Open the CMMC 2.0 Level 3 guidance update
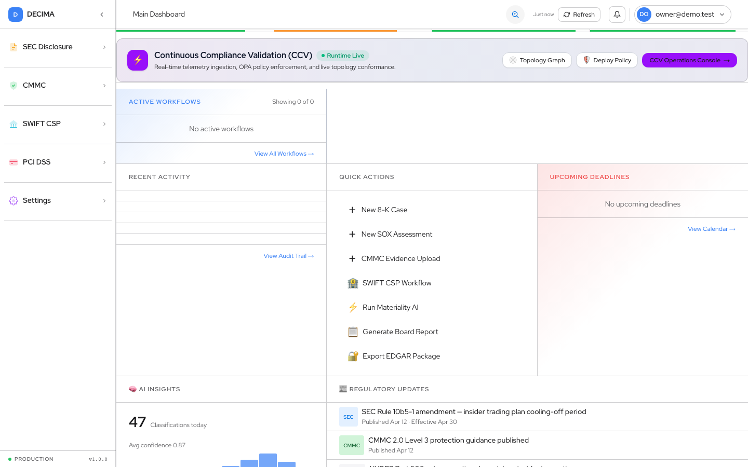 [x=537, y=445]
